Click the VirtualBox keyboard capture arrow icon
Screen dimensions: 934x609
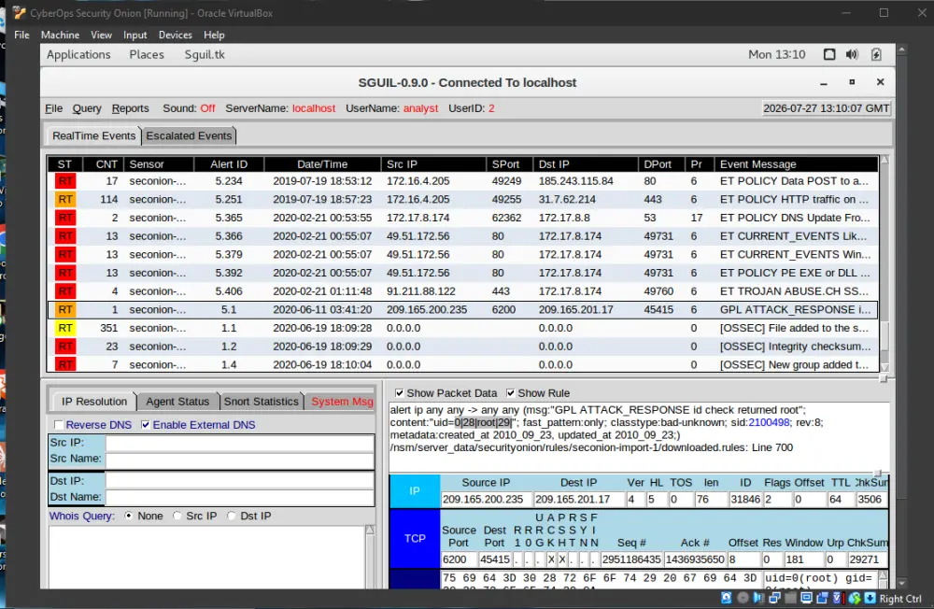click(x=870, y=598)
